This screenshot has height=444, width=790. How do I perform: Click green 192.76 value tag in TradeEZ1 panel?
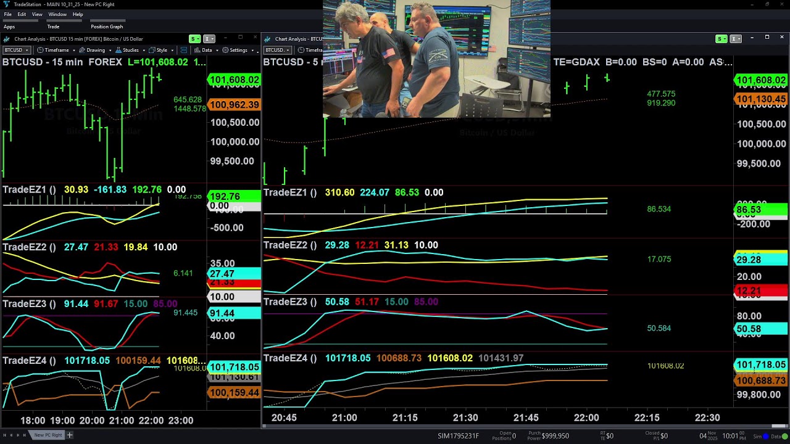pyautogui.click(x=235, y=197)
